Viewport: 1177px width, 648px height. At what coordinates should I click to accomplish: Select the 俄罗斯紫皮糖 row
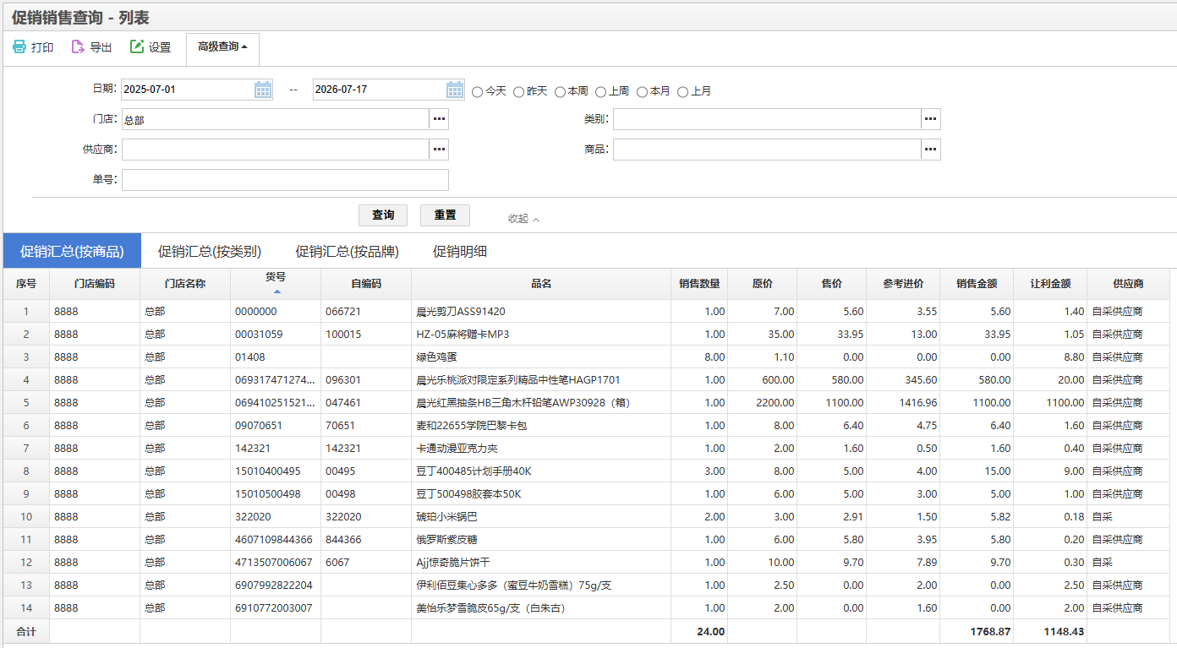(x=587, y=539)
